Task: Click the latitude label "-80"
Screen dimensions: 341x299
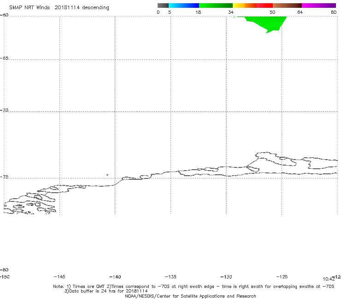Action: 4,270
